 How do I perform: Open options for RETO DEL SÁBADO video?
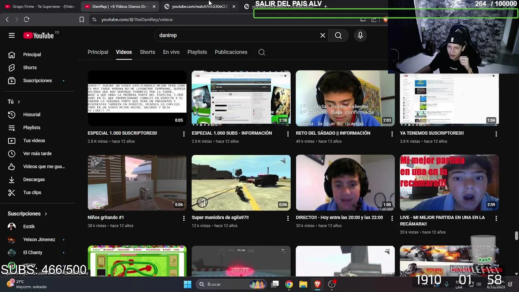(x=392, y=134)
